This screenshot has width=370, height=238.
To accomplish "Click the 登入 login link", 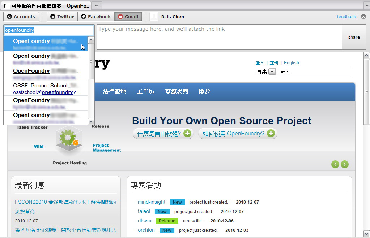I will tap(260, 63).
